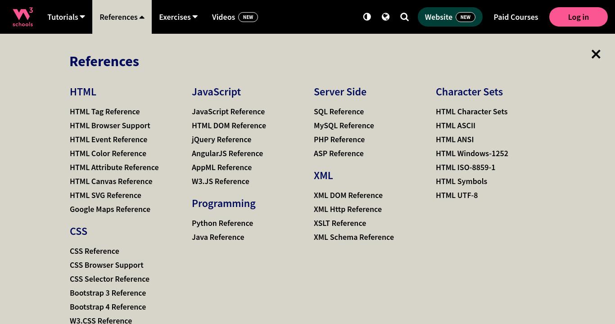Screen dimensions: 615x324
Task: Go to the W3Schools home logo
Action: [23, 17]
